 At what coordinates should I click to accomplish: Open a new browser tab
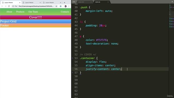click(x=64, y=2)
